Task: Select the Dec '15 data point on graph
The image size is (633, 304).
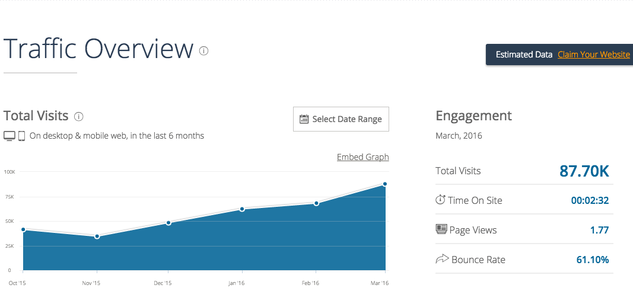Action: point(168,223)
